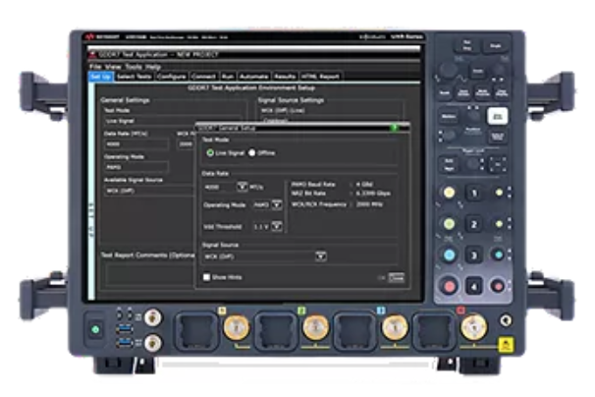Open the Connect tab

click(x=203, y=77)
